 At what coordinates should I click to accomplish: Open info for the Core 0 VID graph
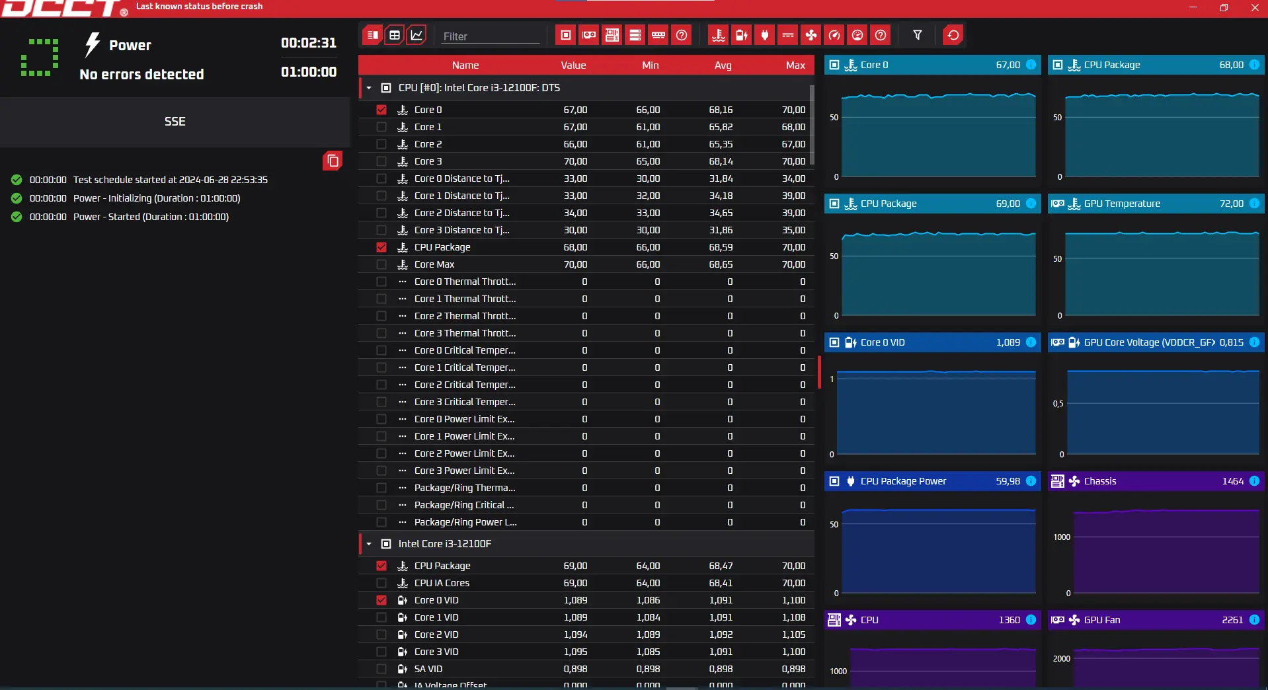[x=1031, y=342]
